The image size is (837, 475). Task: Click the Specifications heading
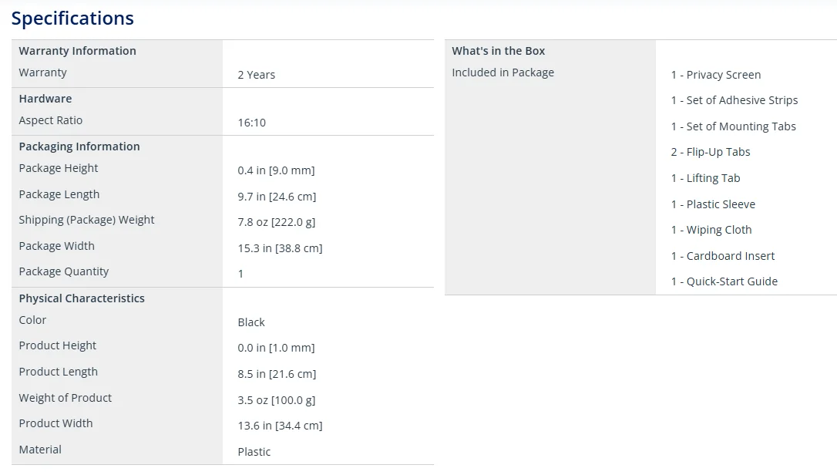point(72,19)
